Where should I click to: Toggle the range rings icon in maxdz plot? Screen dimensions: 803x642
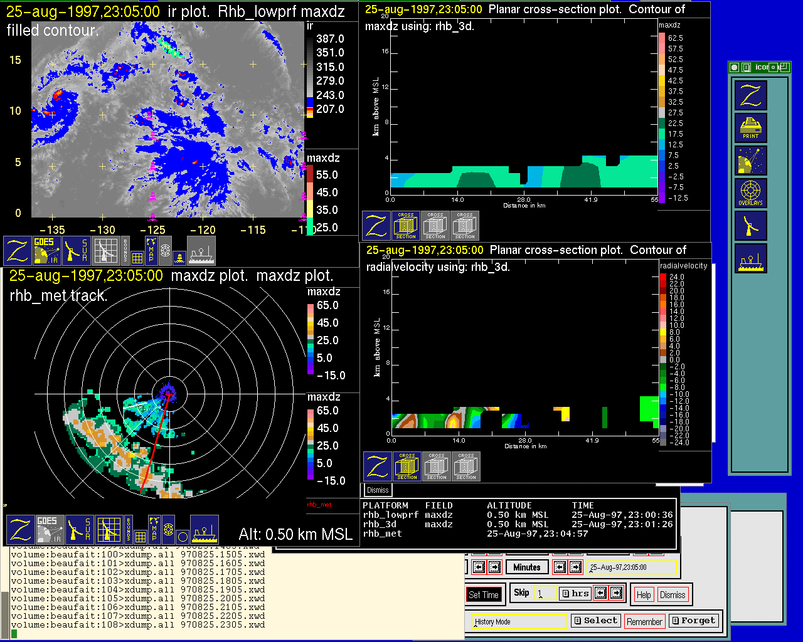pyautogui.click(x=168, y=529)
